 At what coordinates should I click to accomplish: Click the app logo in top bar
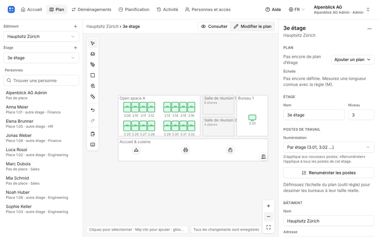click(11, 9)
